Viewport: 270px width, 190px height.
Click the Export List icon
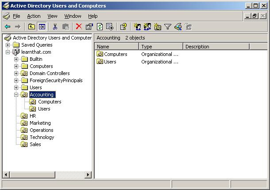point(110,27)
